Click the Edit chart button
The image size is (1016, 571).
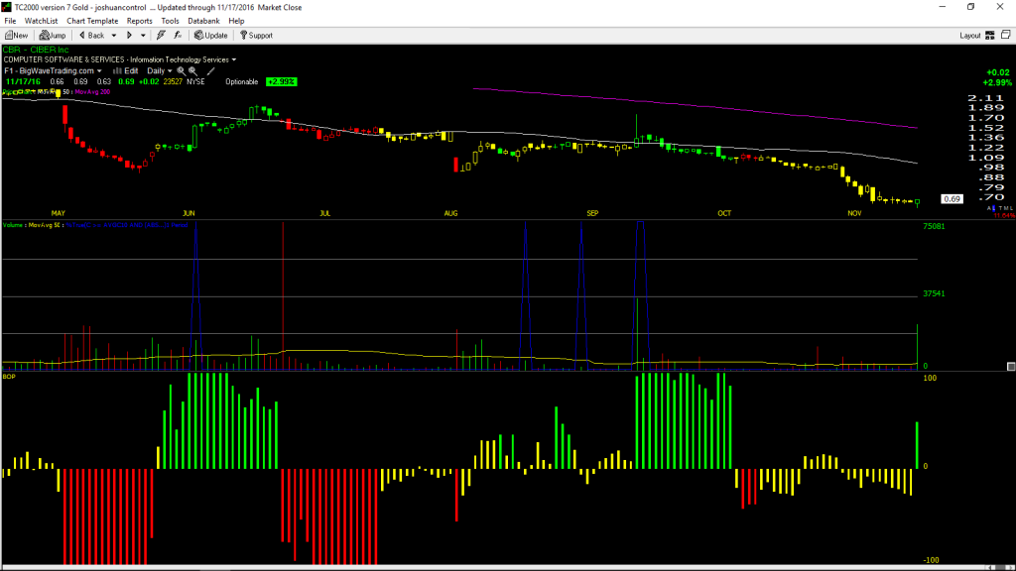click(x=126, y=70)
